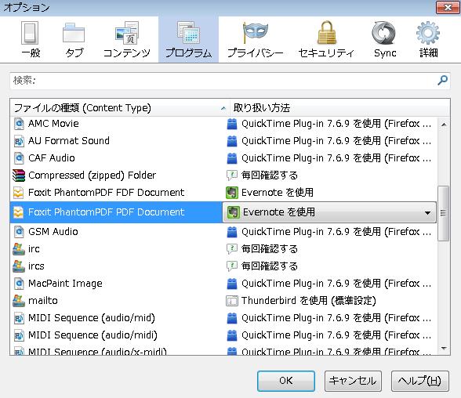The height and width of the screenshot is (398, 461).
Task: Open the 詳細 gear panel
Action: tap(428, 39)
